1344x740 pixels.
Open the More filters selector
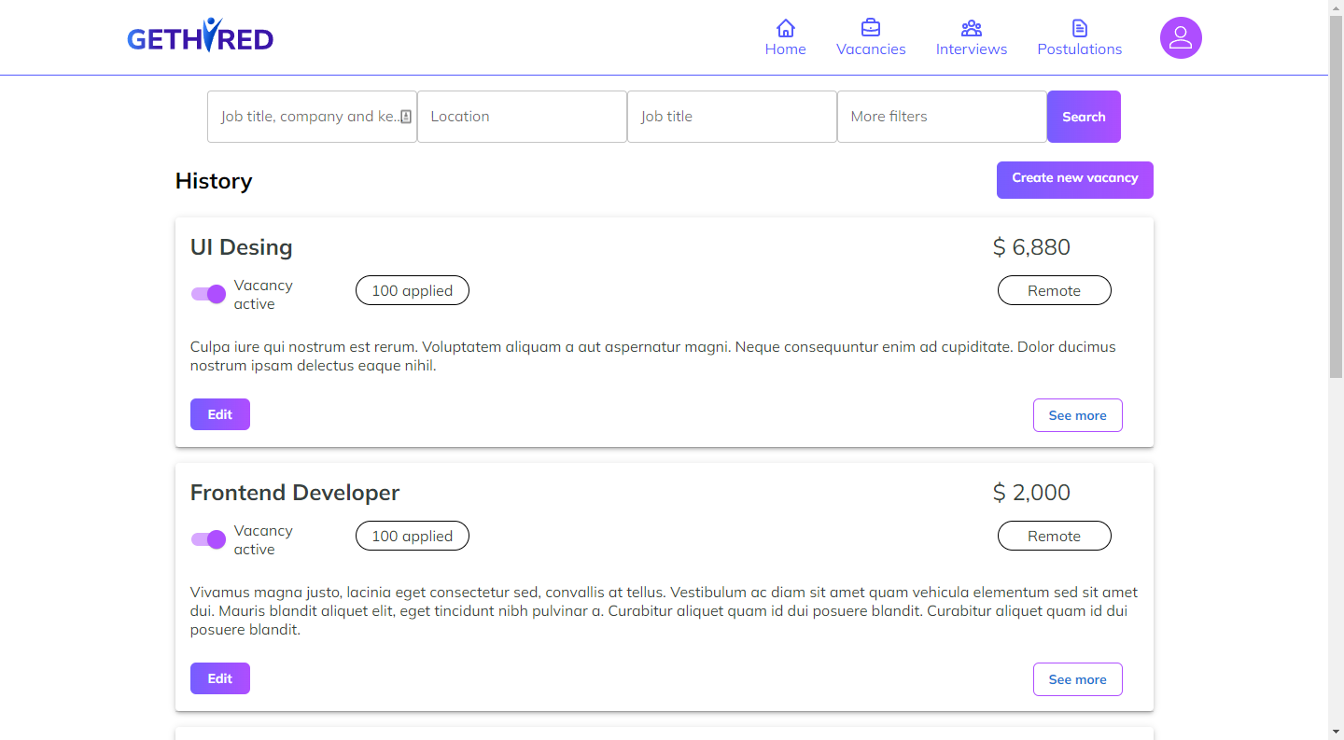941,116
